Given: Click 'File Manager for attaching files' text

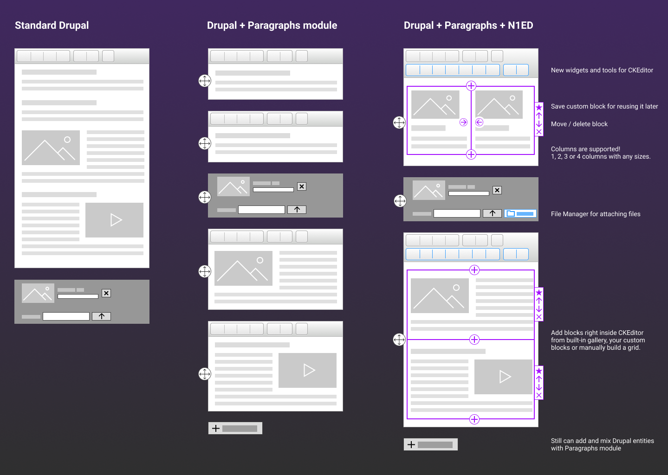Looking at the screenshot, I should coord(596,214).
